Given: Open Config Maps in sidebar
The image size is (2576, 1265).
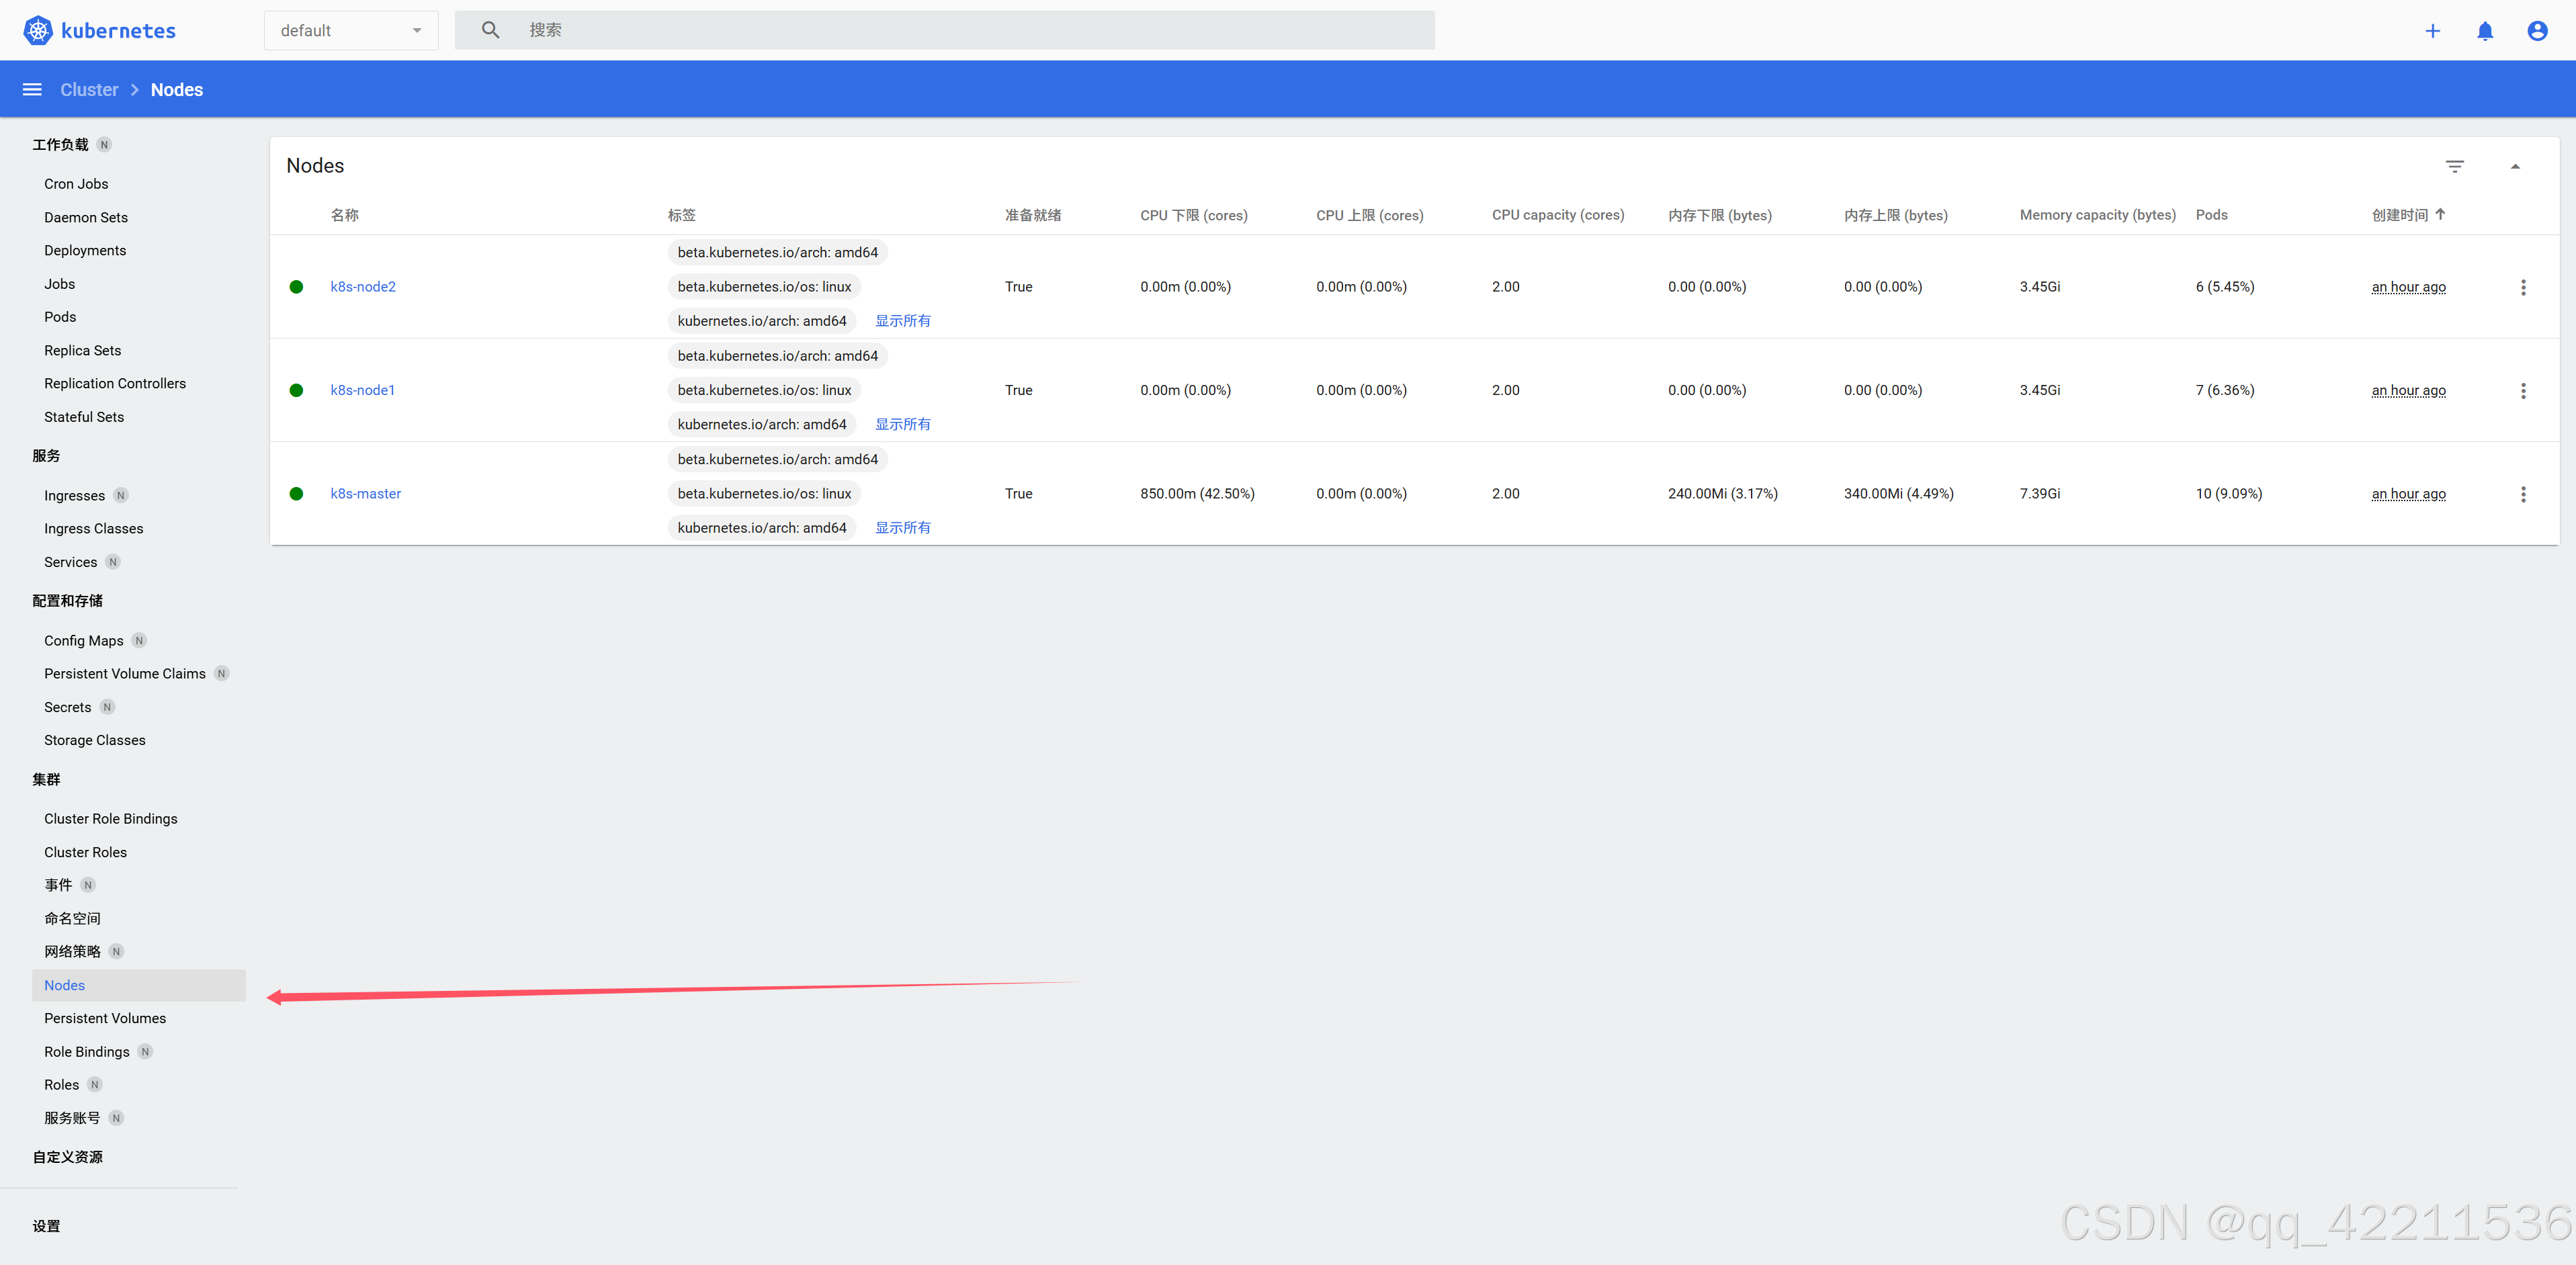Looking at the screenshot, I should pos(84,640).
